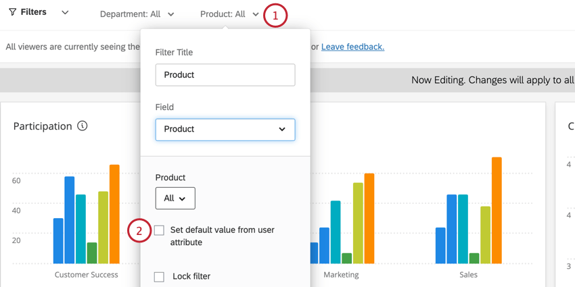Open the Department: All filter dropdown
Viewport: 575px width, 287px height.
pos(137,14)
